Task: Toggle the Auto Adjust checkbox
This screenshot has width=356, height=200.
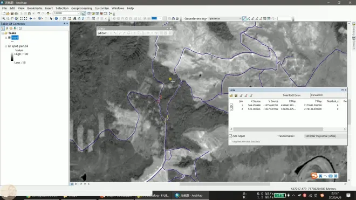Action: [x=230, y=136]
